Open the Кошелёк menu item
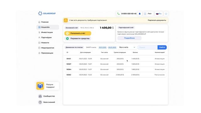Image resolution: width=201 pixels, height=113 pixels. coord(48,27)
